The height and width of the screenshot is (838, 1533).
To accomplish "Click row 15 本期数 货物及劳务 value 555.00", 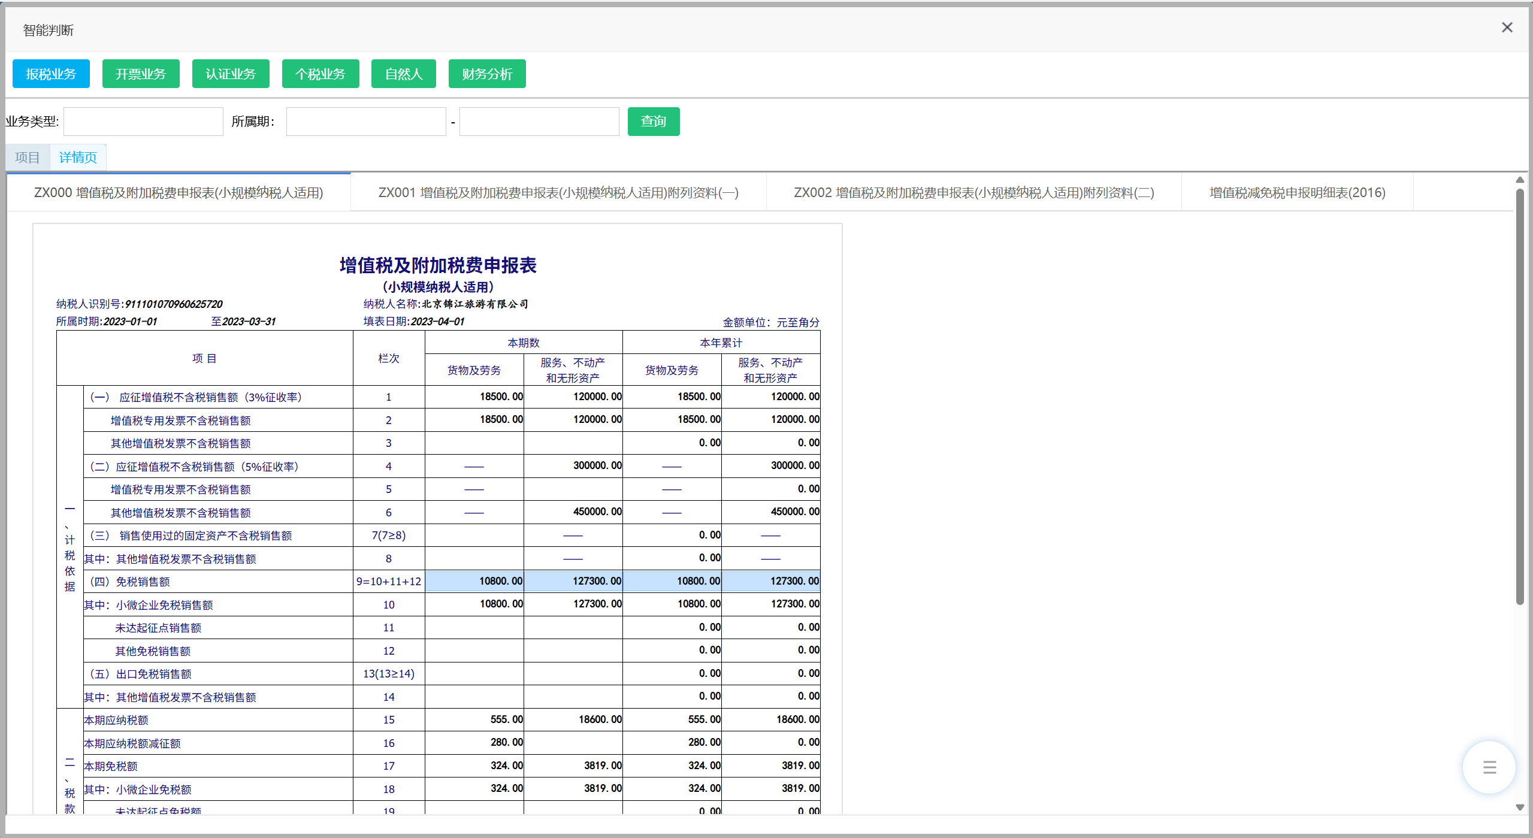I will click(x=506, y=719).
